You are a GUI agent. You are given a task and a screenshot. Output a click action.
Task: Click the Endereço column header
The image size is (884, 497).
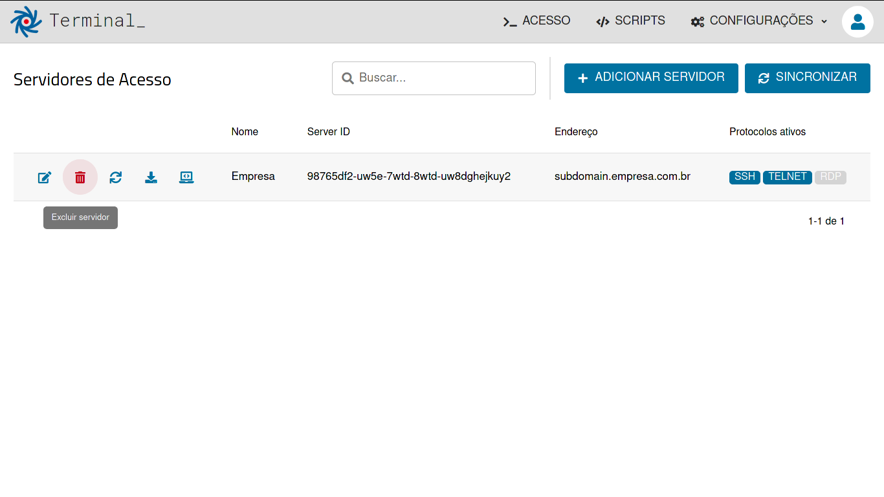(576, 132)
